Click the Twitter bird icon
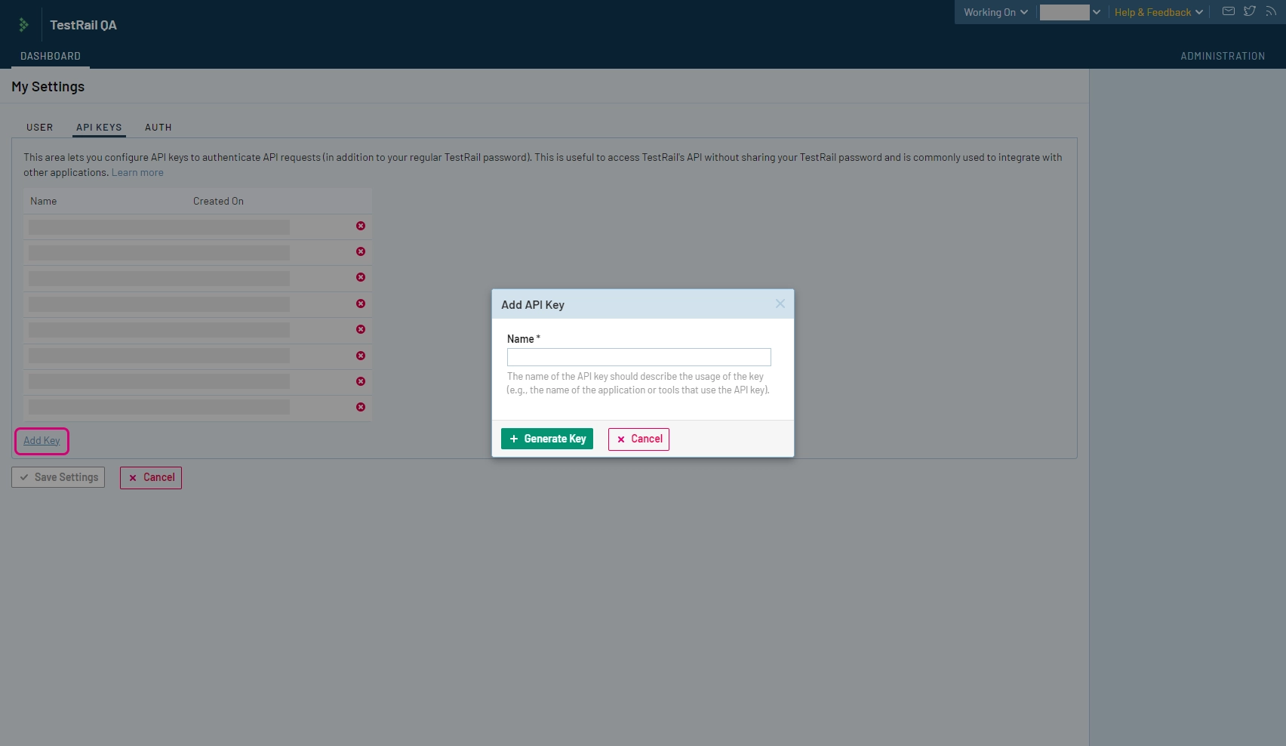 point(1250,11)
